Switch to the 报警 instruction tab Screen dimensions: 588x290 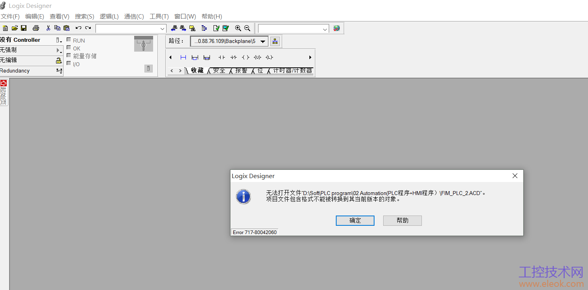pos(241,71)
